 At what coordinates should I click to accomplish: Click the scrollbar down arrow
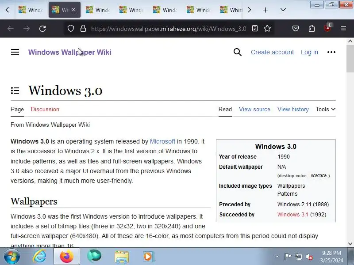350,244
